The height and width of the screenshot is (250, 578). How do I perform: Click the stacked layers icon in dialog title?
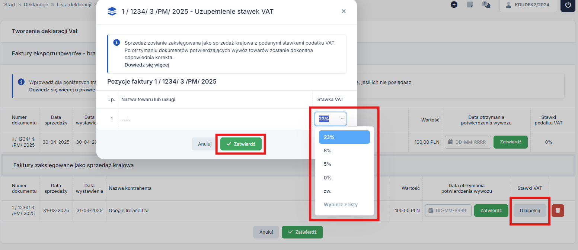pyautogui.click(x=112, y=12)
